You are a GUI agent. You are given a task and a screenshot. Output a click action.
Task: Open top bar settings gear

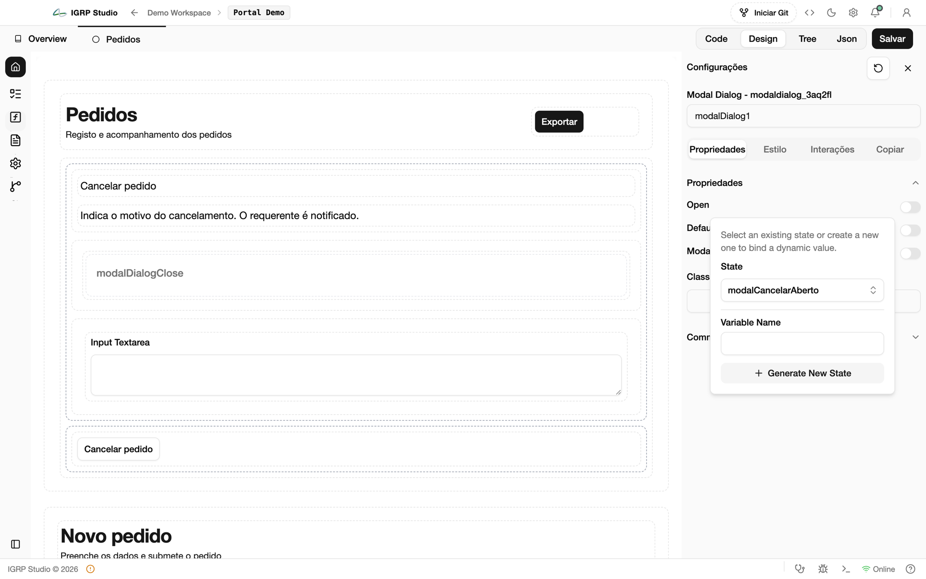coord(853,13)
